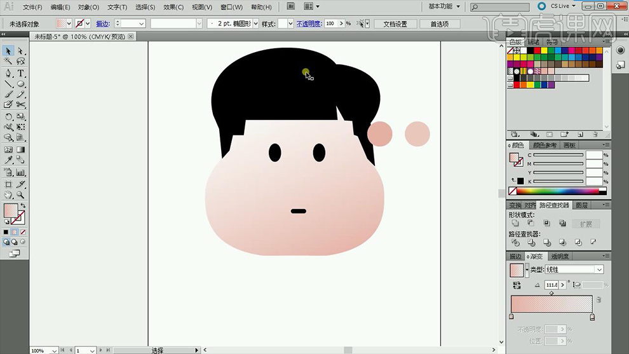This screenshot has height=354, width=629.
Task: Open the zoom level dropdown at bottom
Action: [x=54, y=350]
